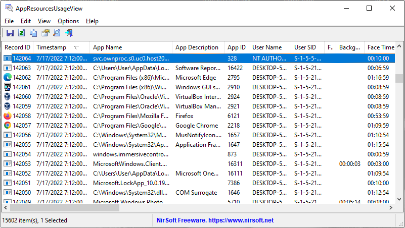Sort by the Record ID column header
The width and height of the screenshot is (405, 228).
(17, 47)
